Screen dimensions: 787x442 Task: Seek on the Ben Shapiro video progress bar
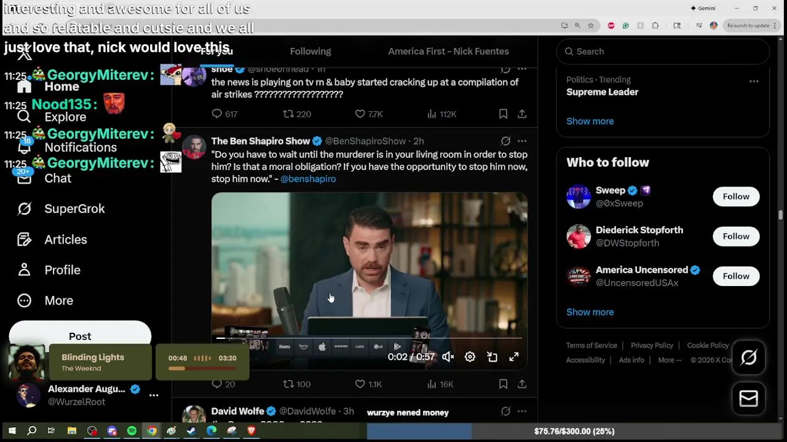coord(370,338)
